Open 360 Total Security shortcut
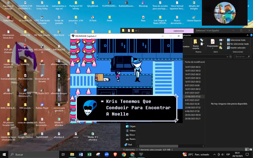 pos(42,33)
